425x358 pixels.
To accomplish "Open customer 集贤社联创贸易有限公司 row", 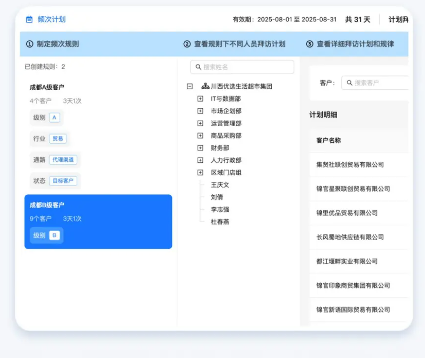I will (x=350, y=165).
